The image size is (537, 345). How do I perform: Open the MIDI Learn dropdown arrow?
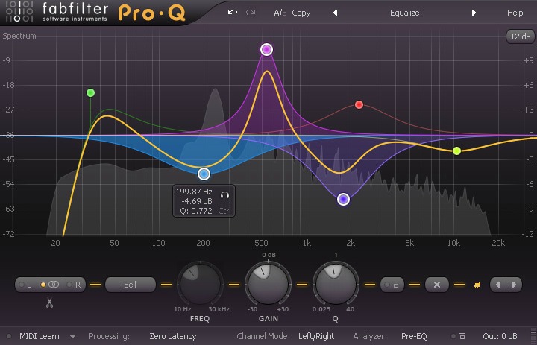[72, 336]
